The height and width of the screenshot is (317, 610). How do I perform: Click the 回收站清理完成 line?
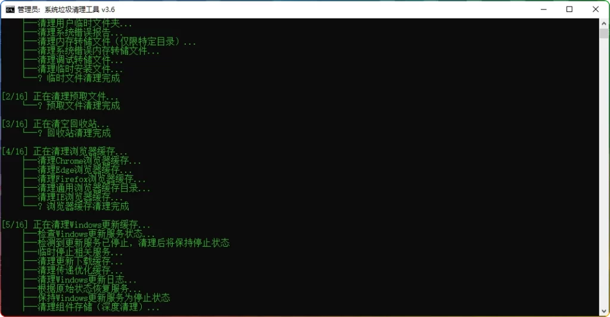click(67, 133)
